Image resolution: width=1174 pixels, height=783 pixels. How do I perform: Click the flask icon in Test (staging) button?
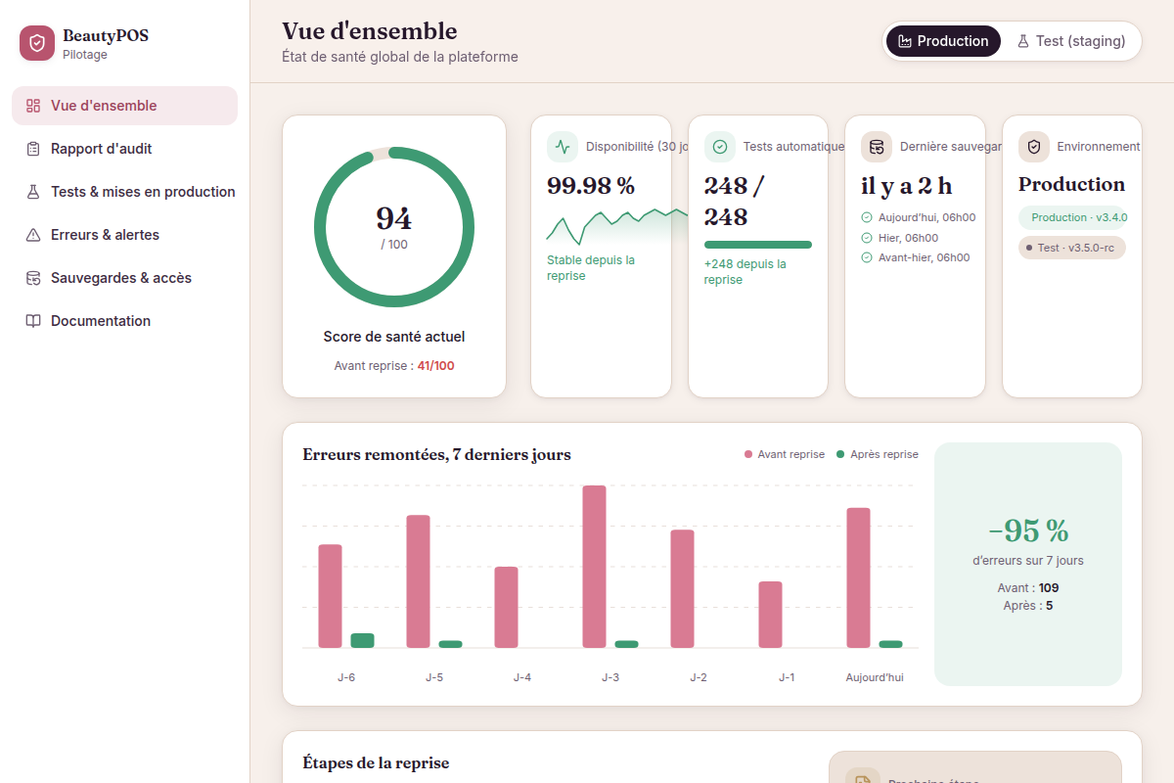click(1023, 41)
